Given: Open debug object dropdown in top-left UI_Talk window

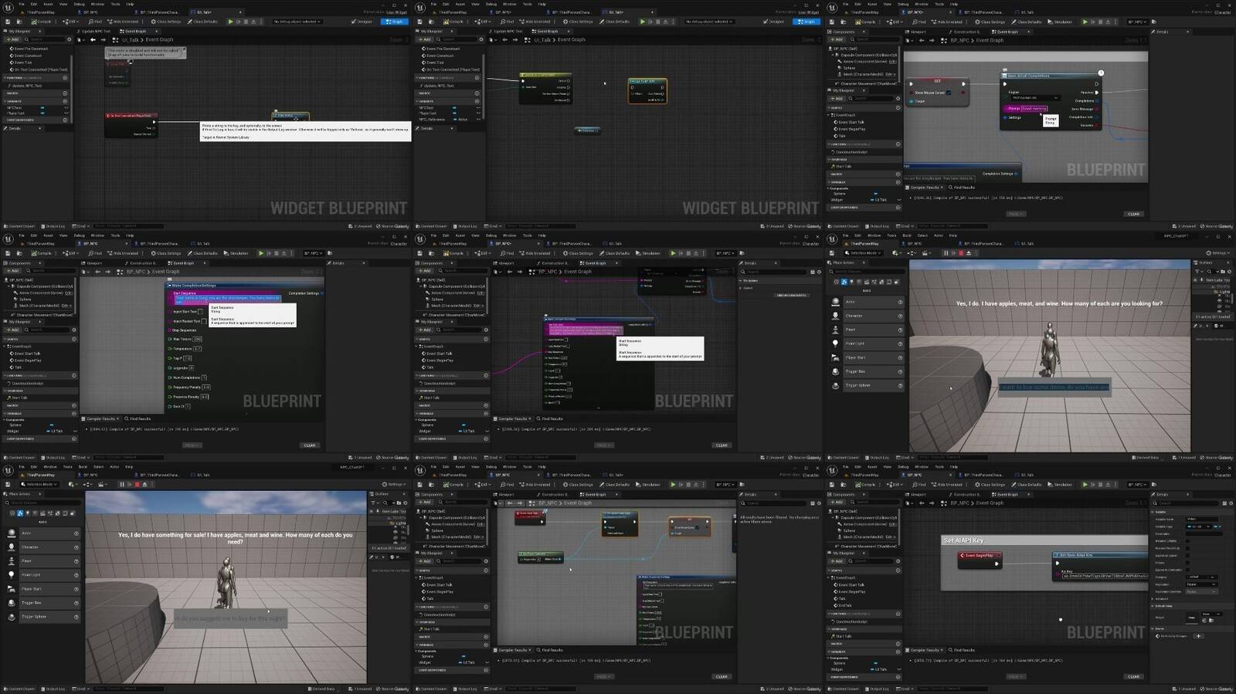Looking at the screenshot, I should tap(297, 22).
